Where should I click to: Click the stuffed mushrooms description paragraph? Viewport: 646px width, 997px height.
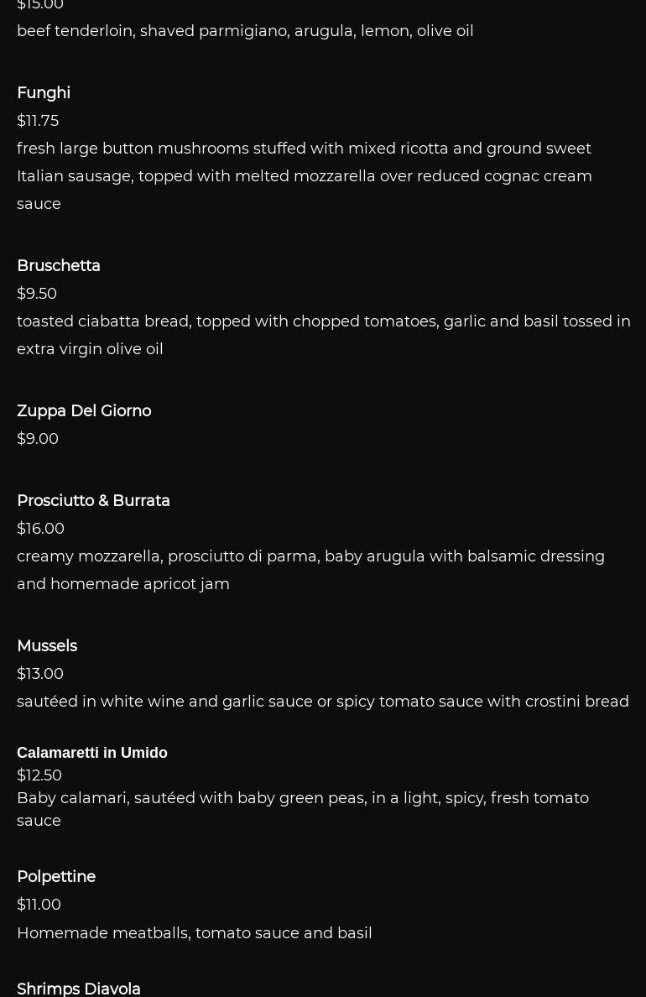tap(304, 176)
